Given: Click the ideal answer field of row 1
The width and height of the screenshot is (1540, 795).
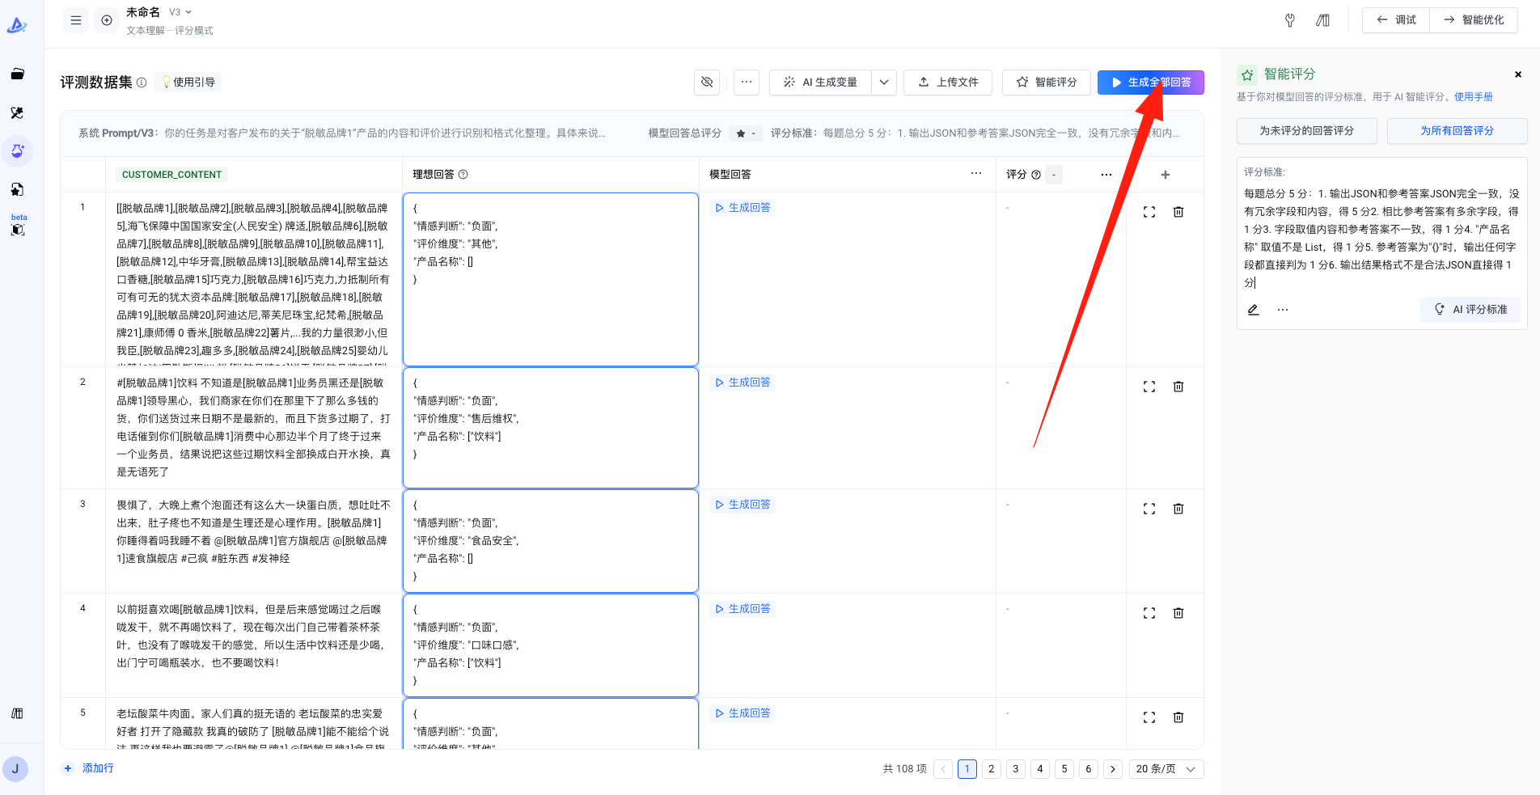Looking at the screenshot, I should click(551, 279).
